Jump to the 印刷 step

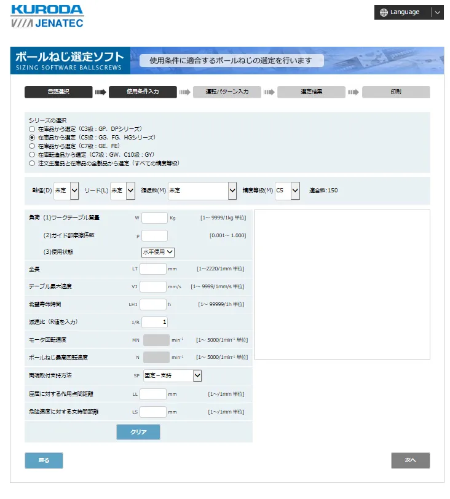pyautogui.click(x=395, y=92)
